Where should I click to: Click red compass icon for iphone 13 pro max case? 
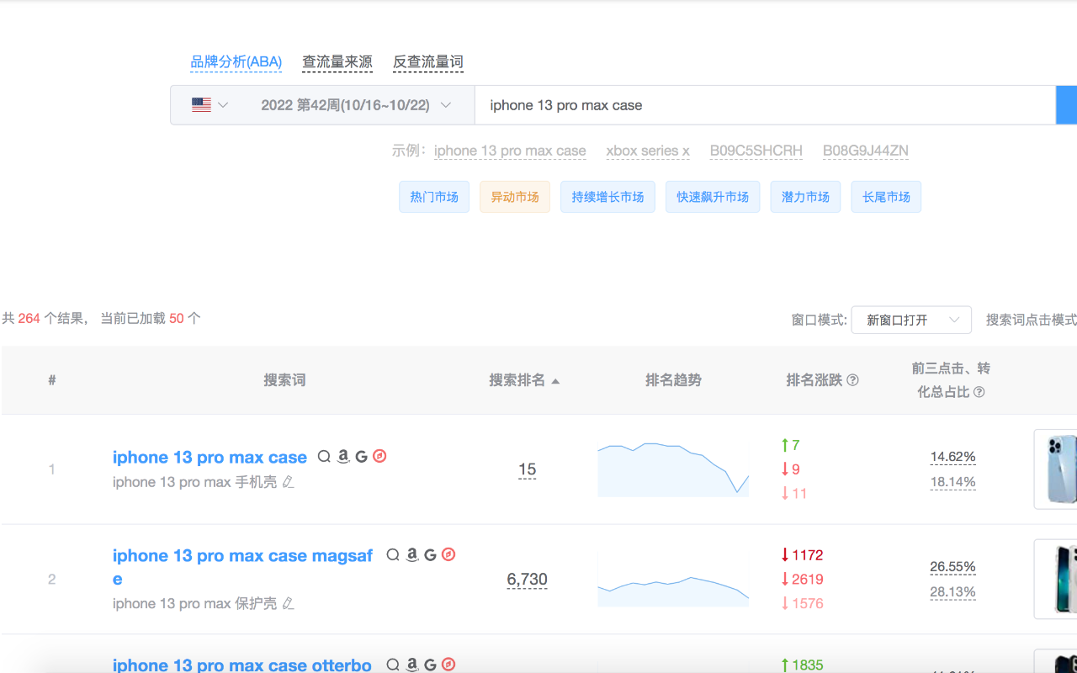pyautogui.click(x=379, y=456)
